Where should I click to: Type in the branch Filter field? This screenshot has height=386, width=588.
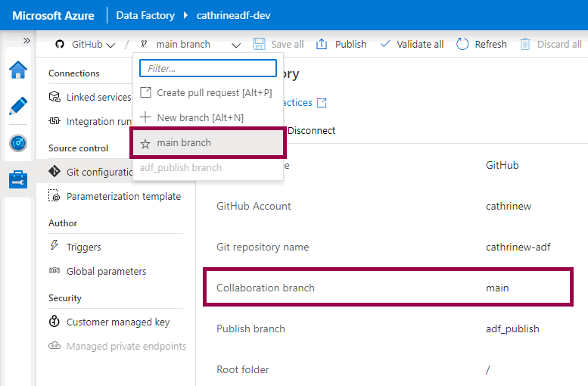[x=208, y=68]
